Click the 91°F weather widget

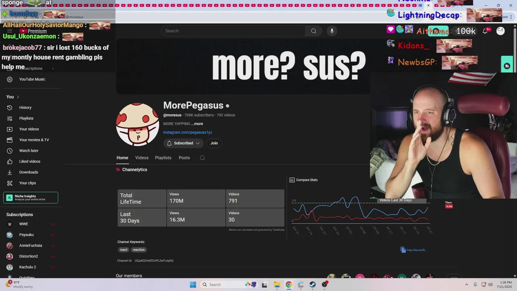(19, 285)
